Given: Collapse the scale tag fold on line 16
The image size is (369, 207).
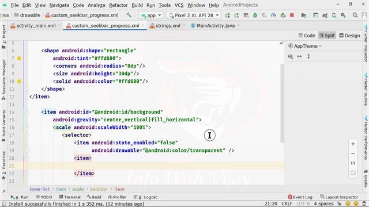Looking at the screenshot, I should (x=27, y=128).
